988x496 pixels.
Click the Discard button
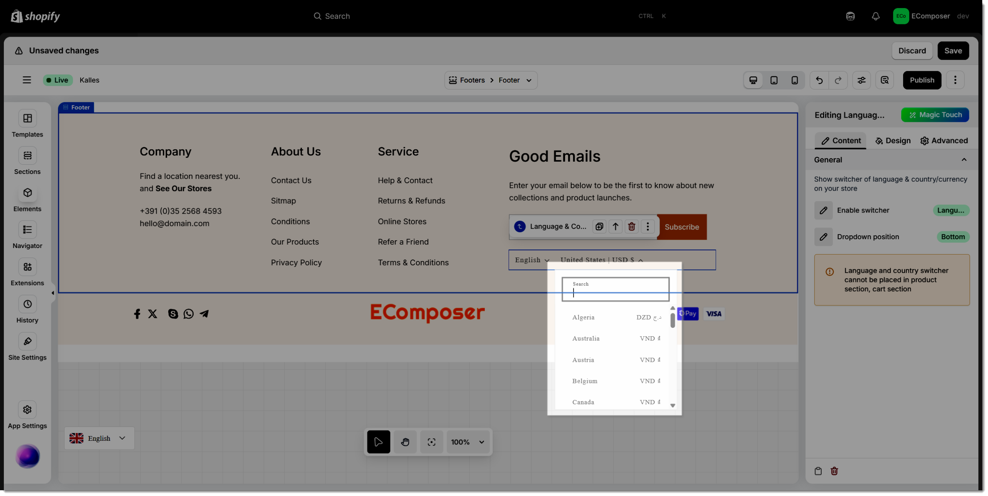(912, 51)
